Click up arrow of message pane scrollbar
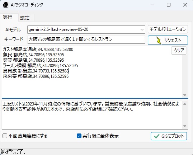 coord(185,104)
